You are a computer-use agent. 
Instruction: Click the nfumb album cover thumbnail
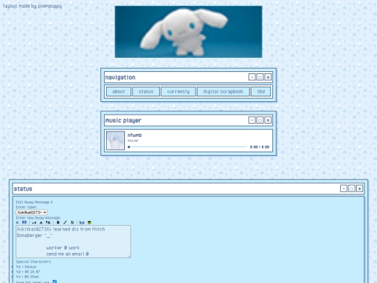[x=115, y=140]
